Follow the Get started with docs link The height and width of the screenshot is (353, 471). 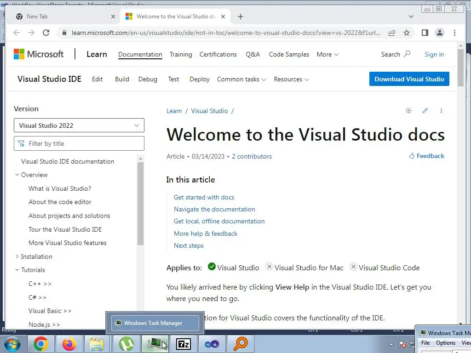click(x=204, y=197)
